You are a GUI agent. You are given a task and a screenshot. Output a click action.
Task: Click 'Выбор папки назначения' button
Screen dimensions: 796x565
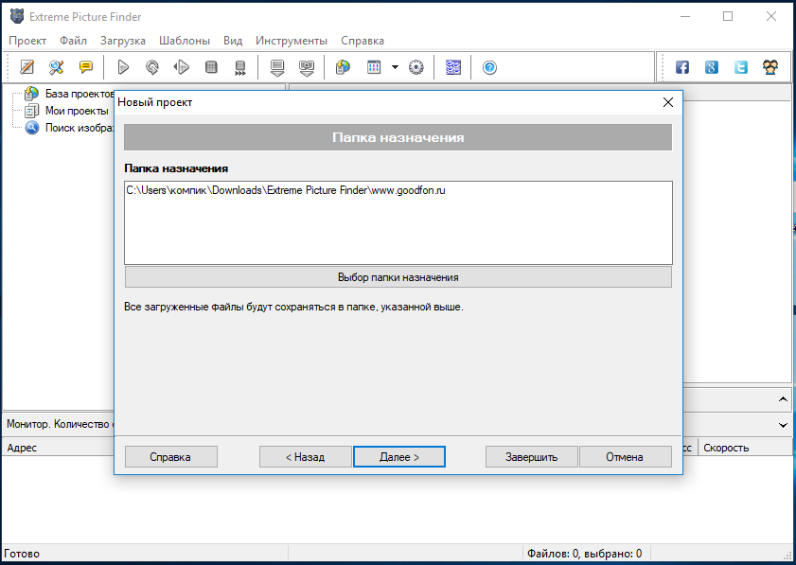[x=398, y=277]
